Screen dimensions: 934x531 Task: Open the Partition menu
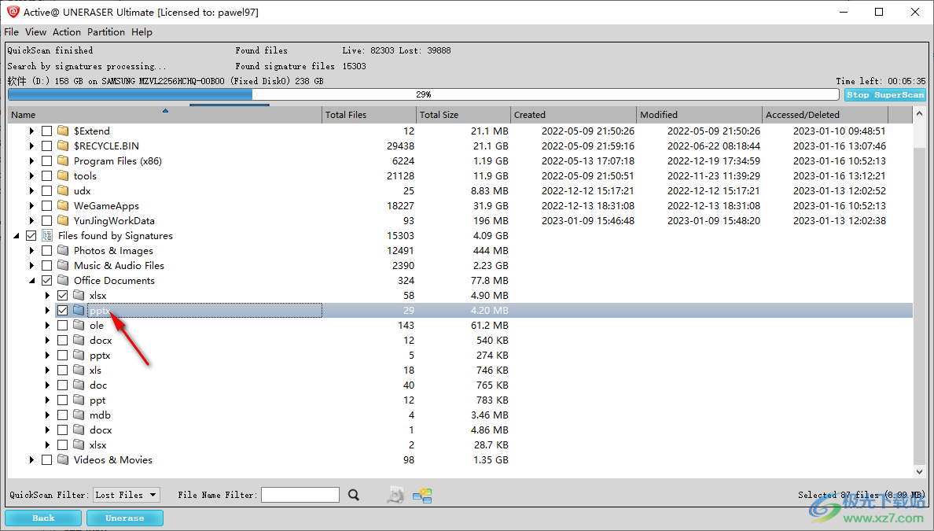pos(106,32)
